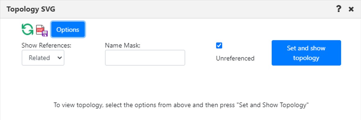Select the Related value in combo box
This screenshot has width=361, height=120.
pyautogui.click(x=39, y=58)
